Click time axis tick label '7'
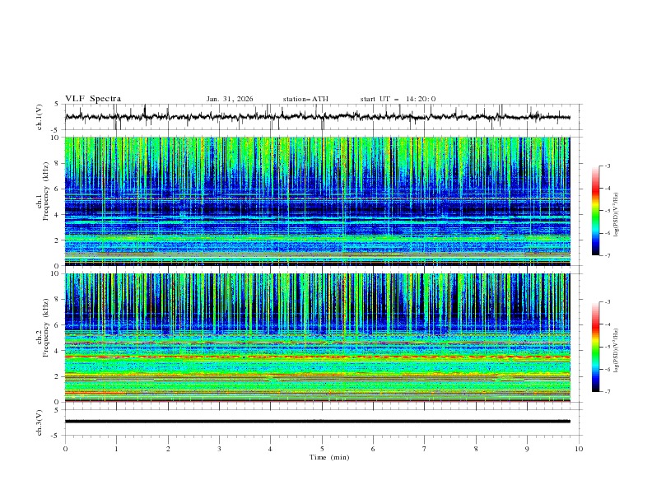The image size is (652, 504). [x=425, y=449]
